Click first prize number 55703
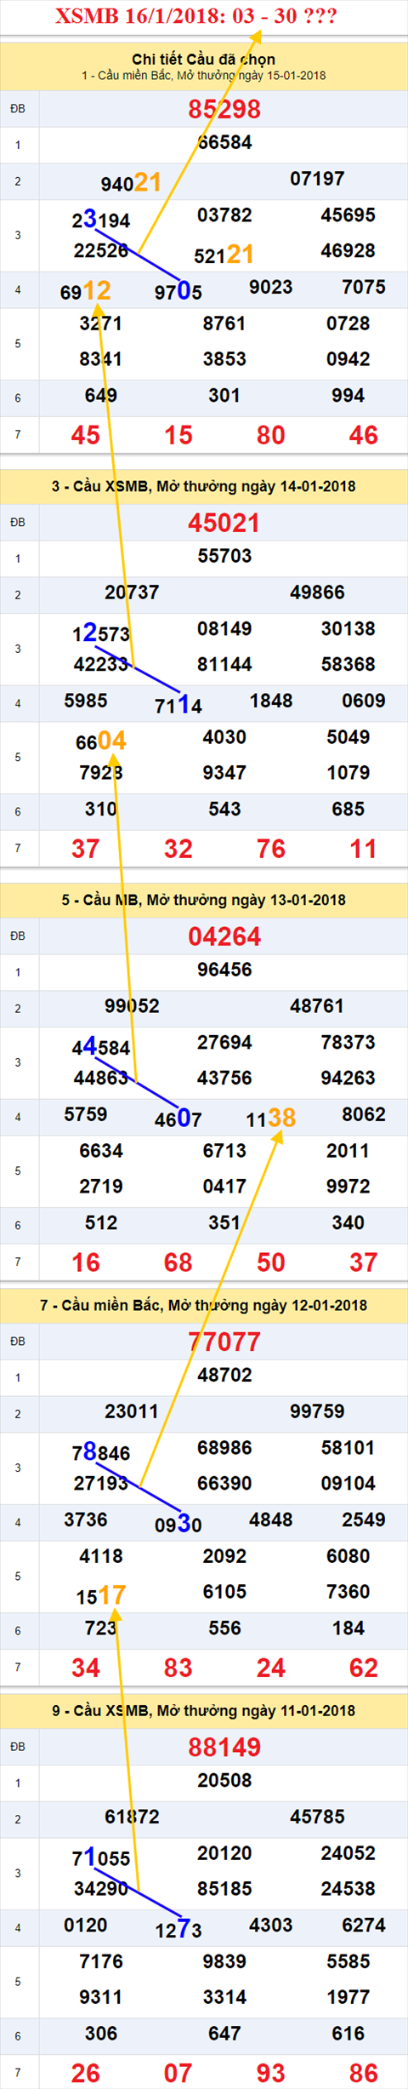Image resolution: width=408 pixels, height=2089 pixels. point(224,556)
